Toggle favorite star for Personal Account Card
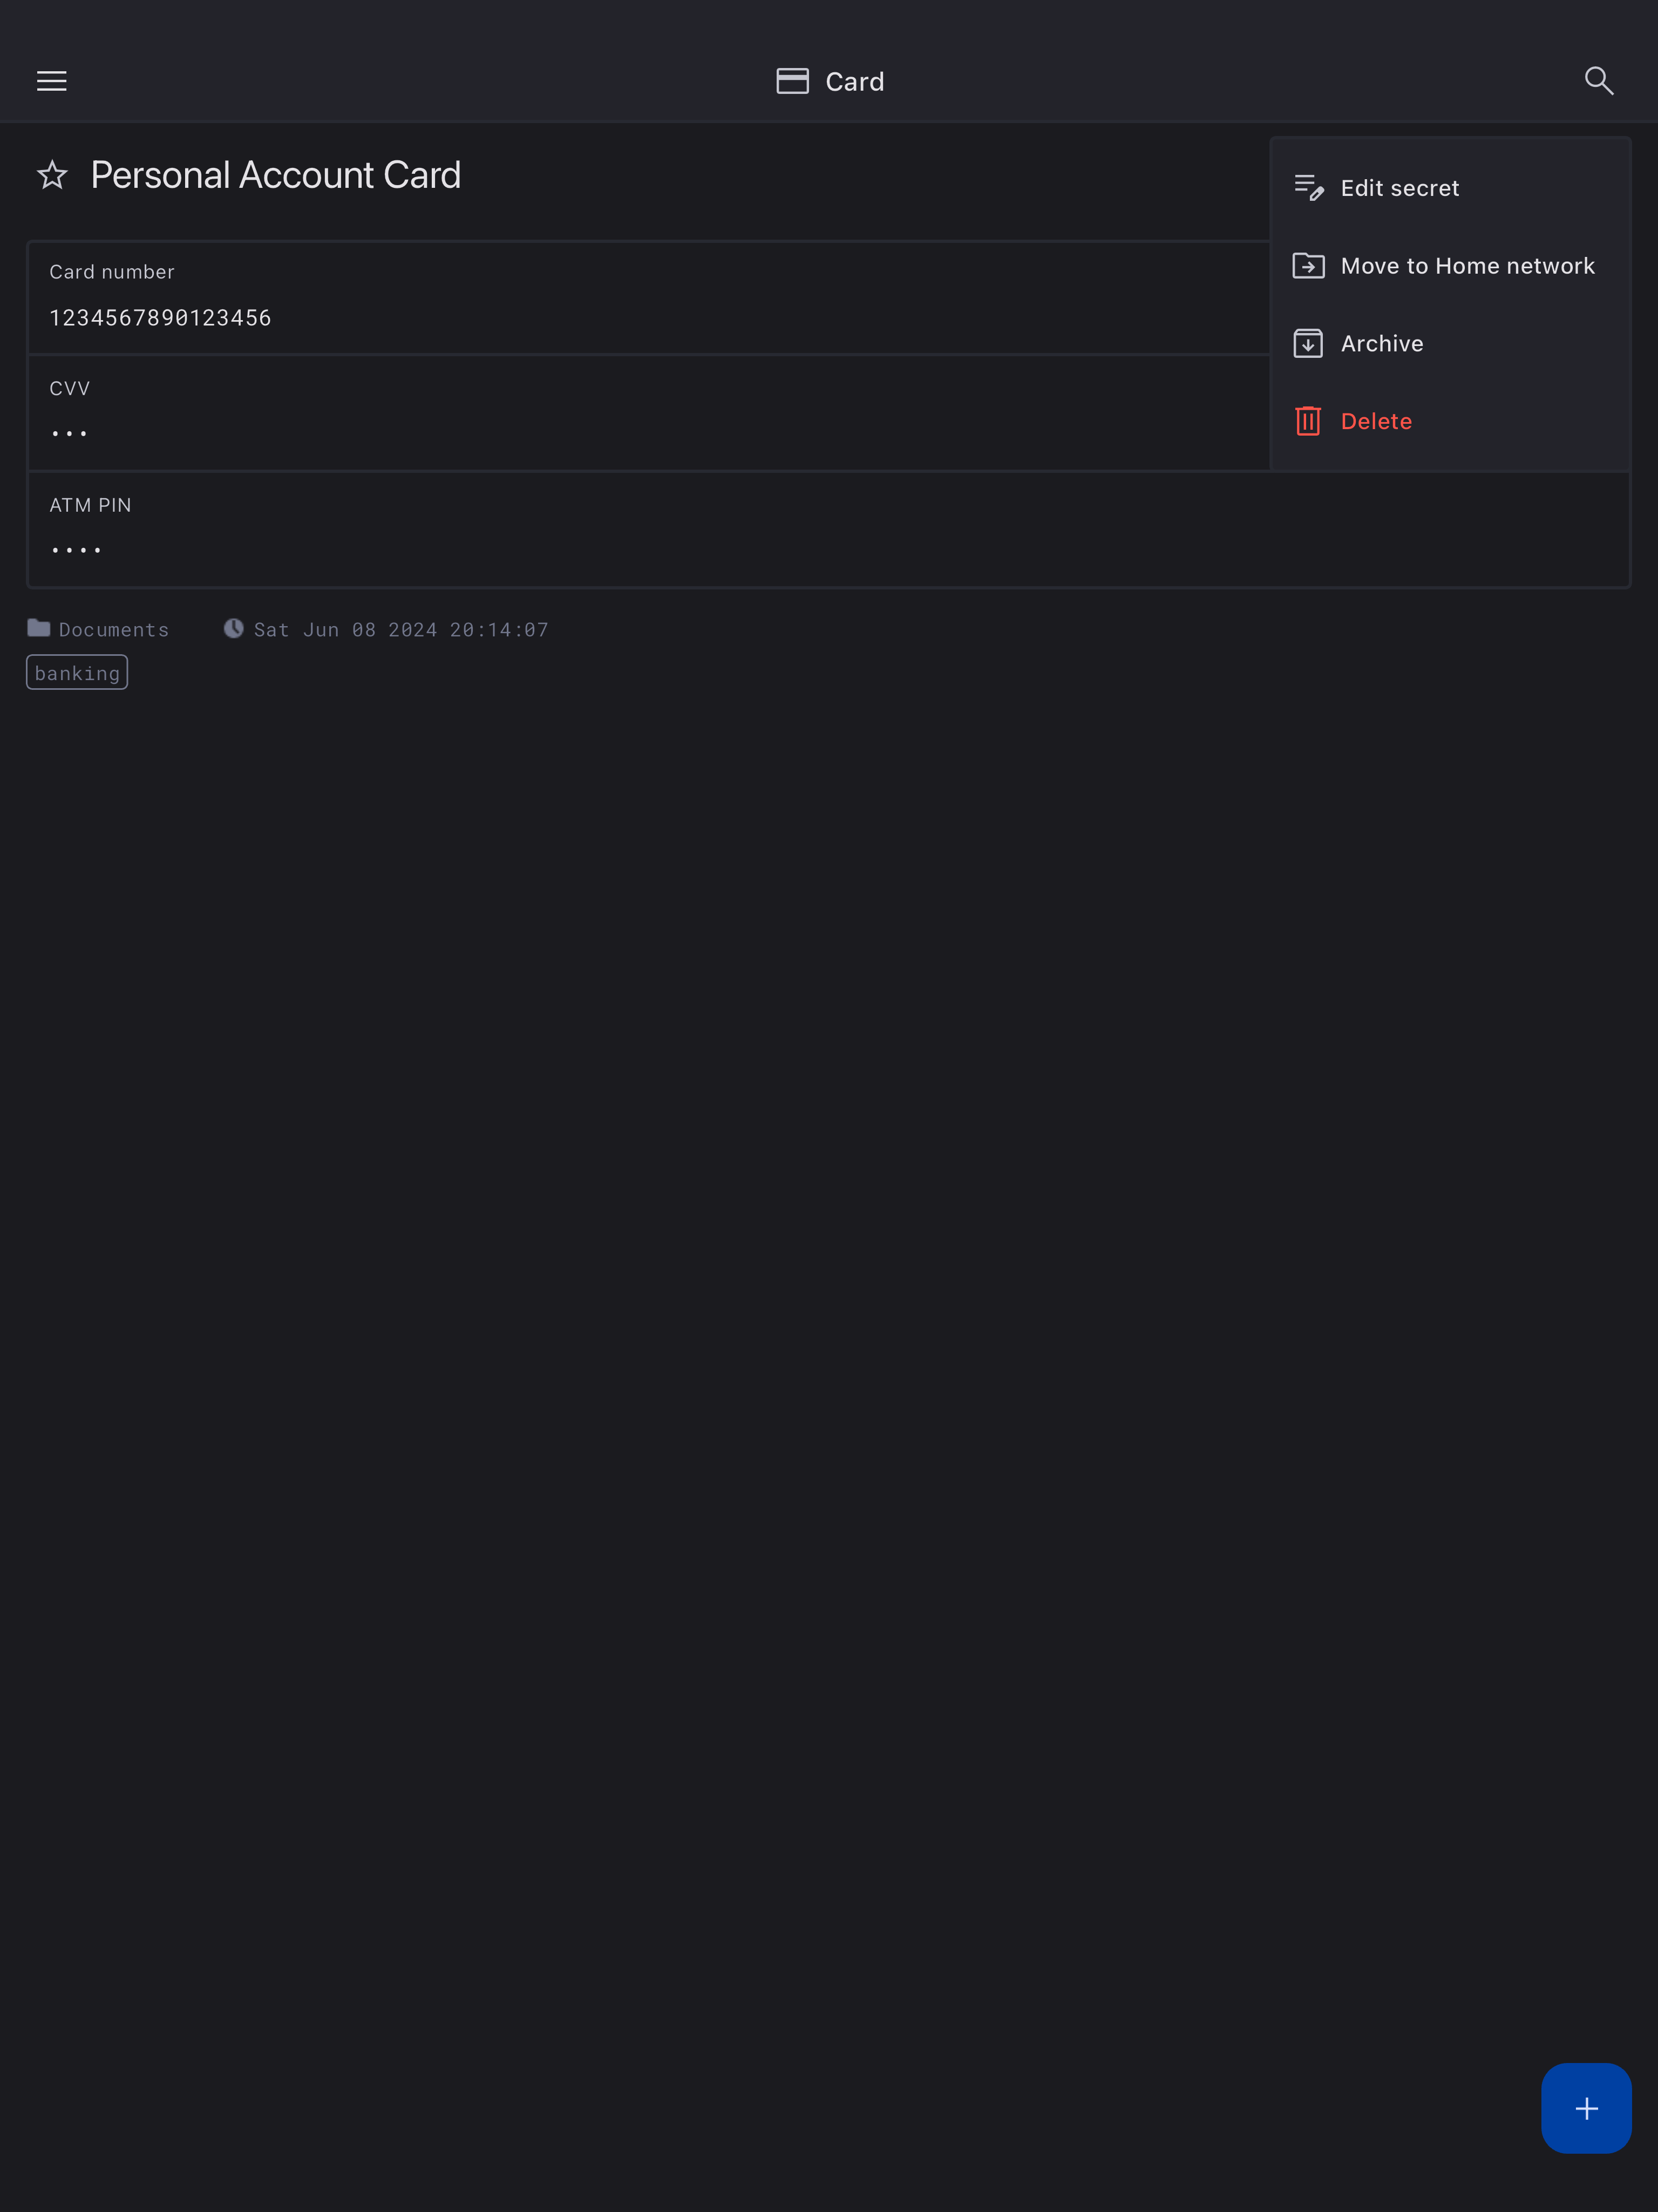This screenshot has height=2212, width=1658. click(52, 176)
